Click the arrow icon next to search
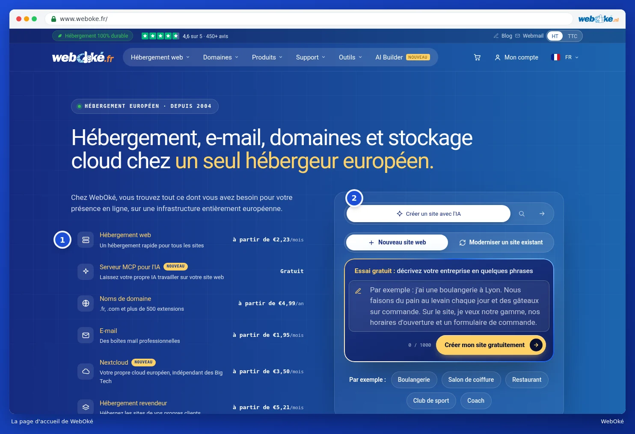 542,214
